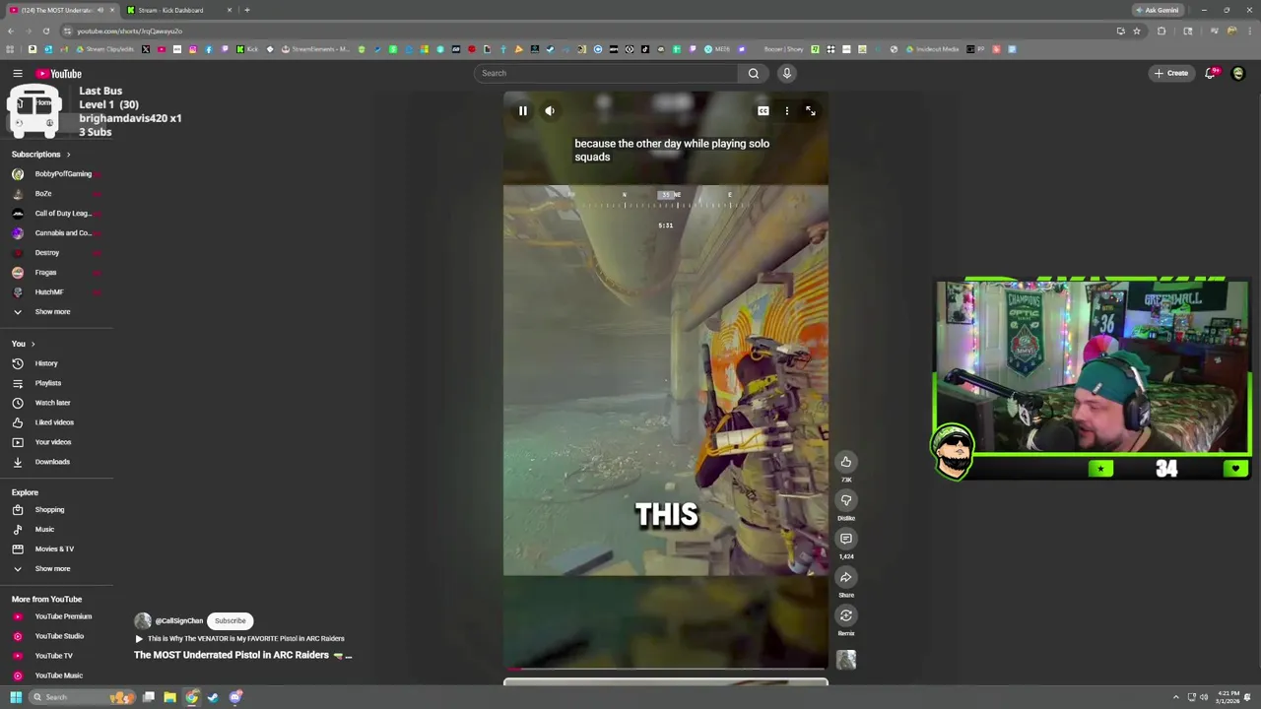Viewport: 1261px width, 709px height.
Task: Open a new browser tab
Action: tap(247, 10)
